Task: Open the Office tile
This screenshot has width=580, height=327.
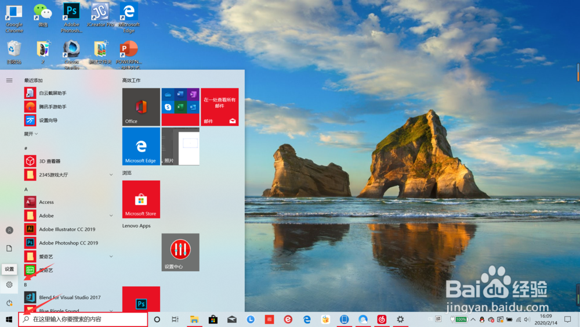Action: click(x=141, y=107)
